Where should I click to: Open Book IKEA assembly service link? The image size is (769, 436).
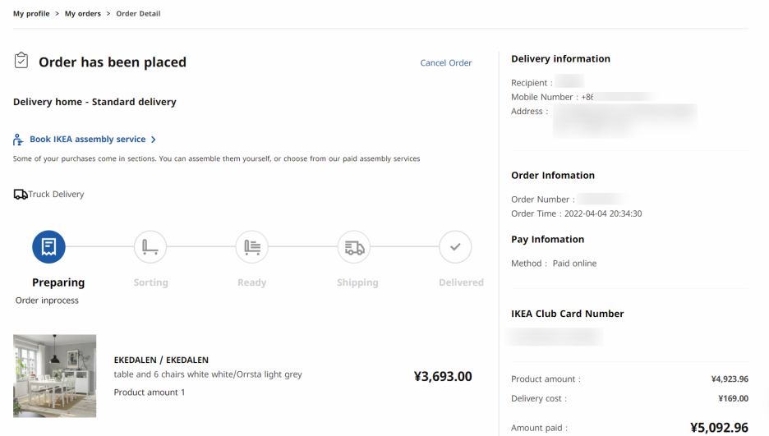pos(88,139)
